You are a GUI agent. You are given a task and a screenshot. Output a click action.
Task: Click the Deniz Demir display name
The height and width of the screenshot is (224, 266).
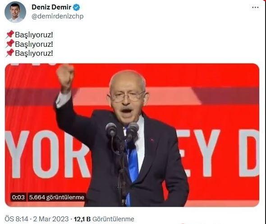[x=51, y=7]
